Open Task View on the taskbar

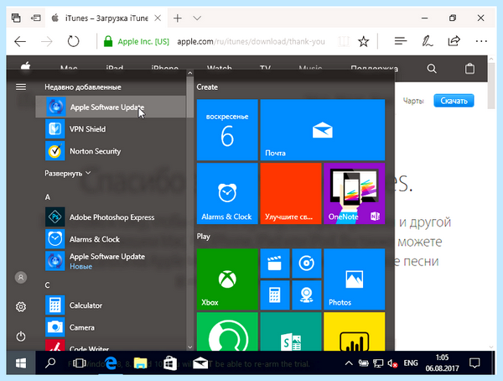point(80,363)
